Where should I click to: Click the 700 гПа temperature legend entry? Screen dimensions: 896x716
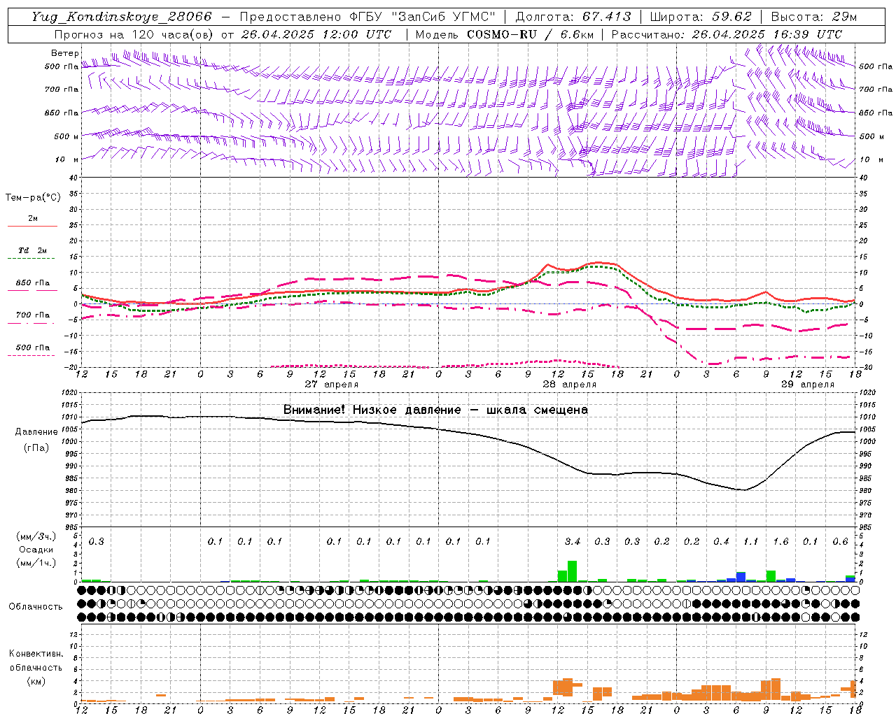(32, 315)
